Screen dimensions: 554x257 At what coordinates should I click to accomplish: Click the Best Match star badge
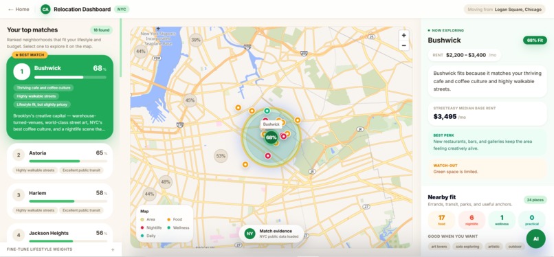pyautogui.click(x=30, y=55)
